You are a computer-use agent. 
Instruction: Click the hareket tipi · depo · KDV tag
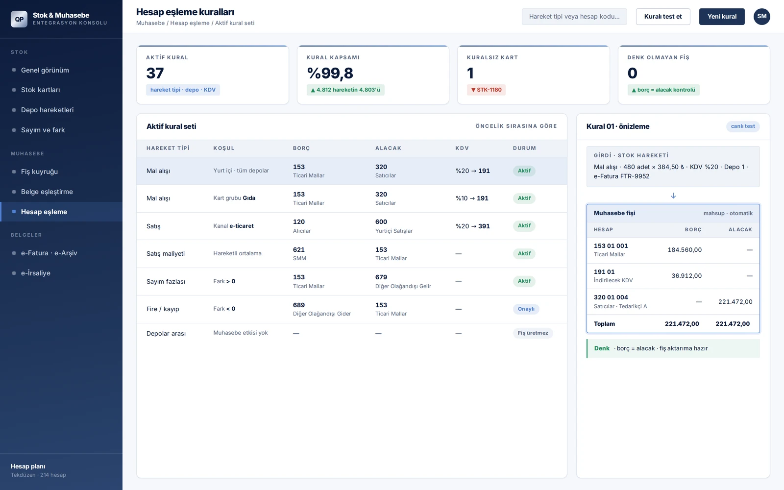coord(183,90)
